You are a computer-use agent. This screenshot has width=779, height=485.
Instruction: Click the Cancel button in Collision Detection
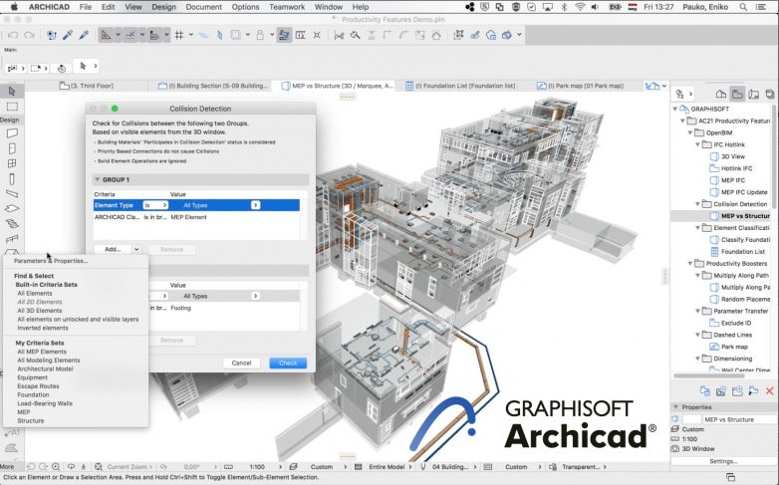pyautogui.click(x=241, y=363)
